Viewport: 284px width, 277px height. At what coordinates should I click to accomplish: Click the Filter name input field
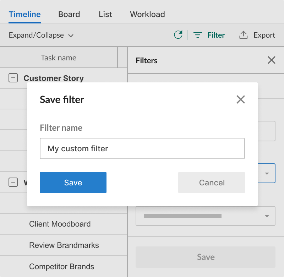[x=142, y=148]
